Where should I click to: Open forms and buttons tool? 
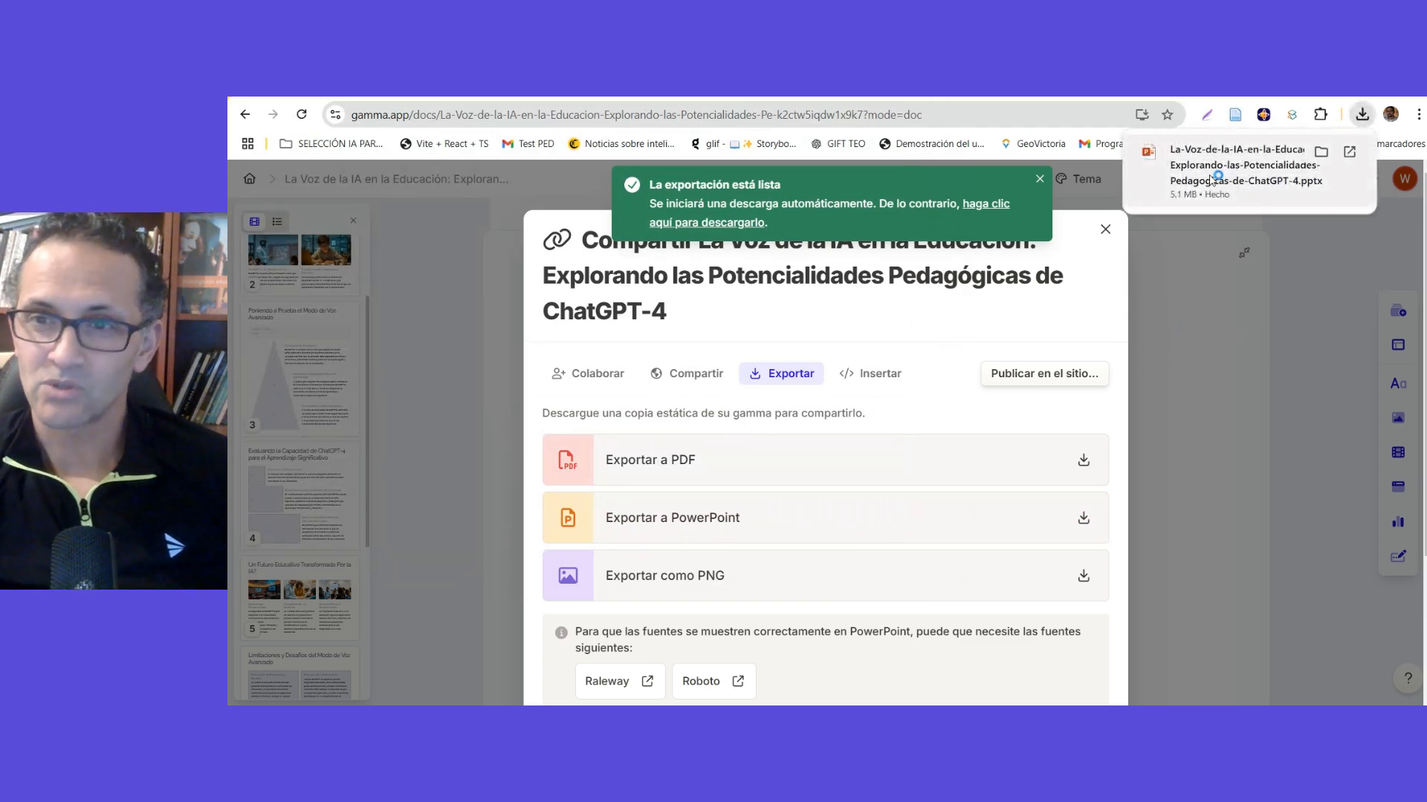1398,555
